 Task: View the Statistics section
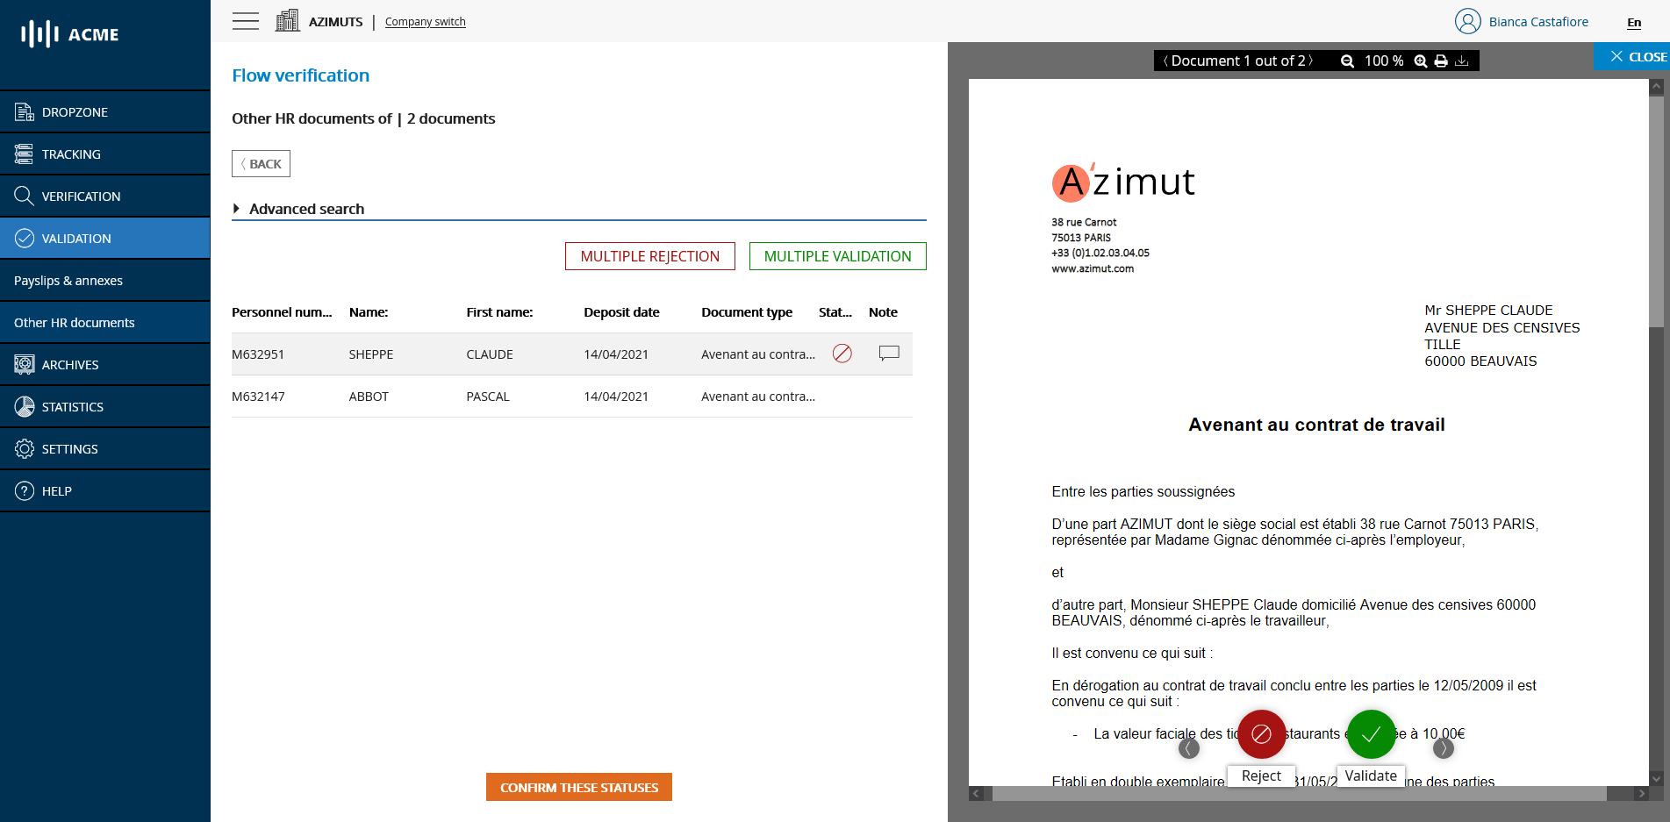coord(75,406)
